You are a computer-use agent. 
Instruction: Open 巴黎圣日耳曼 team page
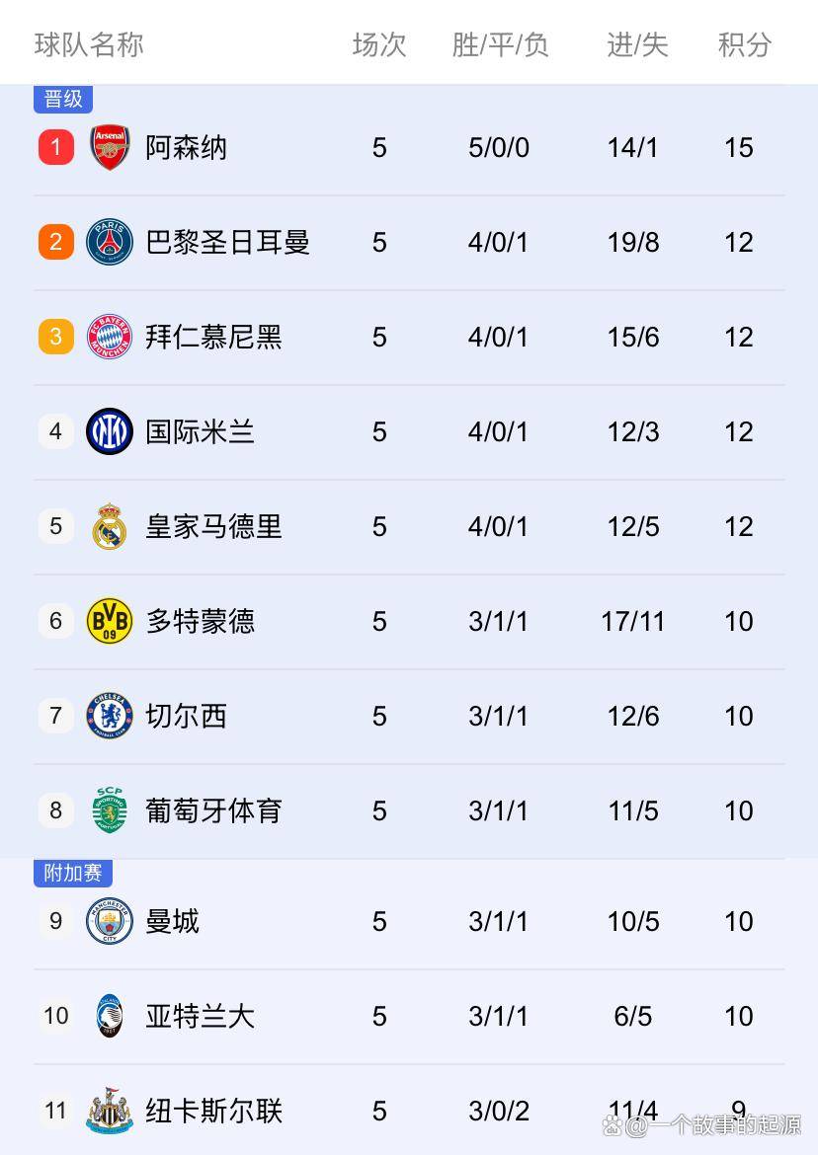(228, 243)
